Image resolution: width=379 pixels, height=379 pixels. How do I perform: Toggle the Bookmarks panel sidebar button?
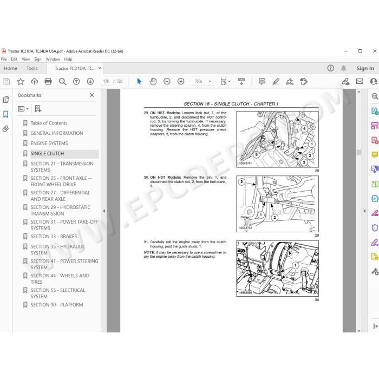pos(6,114)
